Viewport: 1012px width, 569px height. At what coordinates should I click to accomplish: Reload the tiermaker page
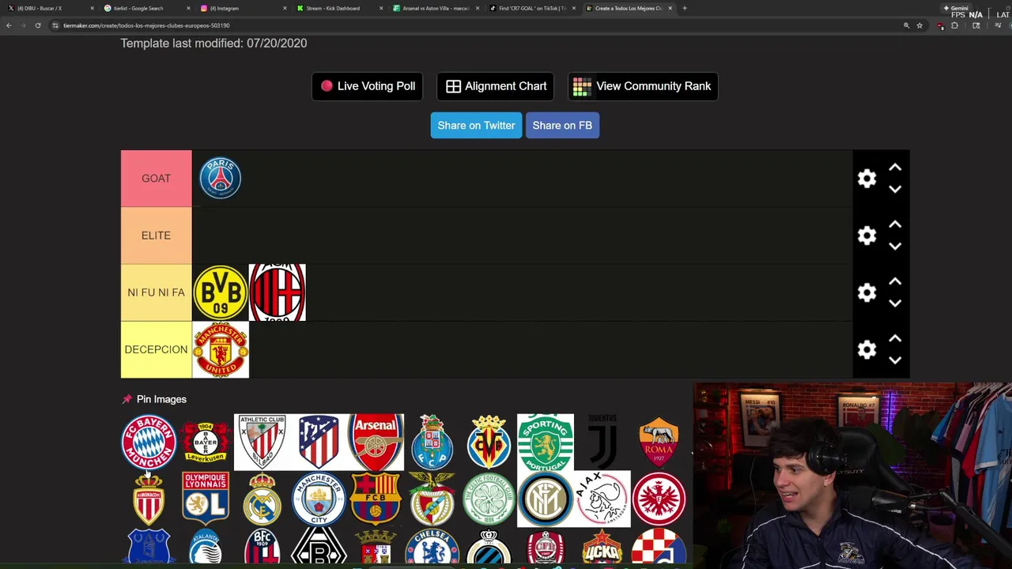click(x=37, y=25)
